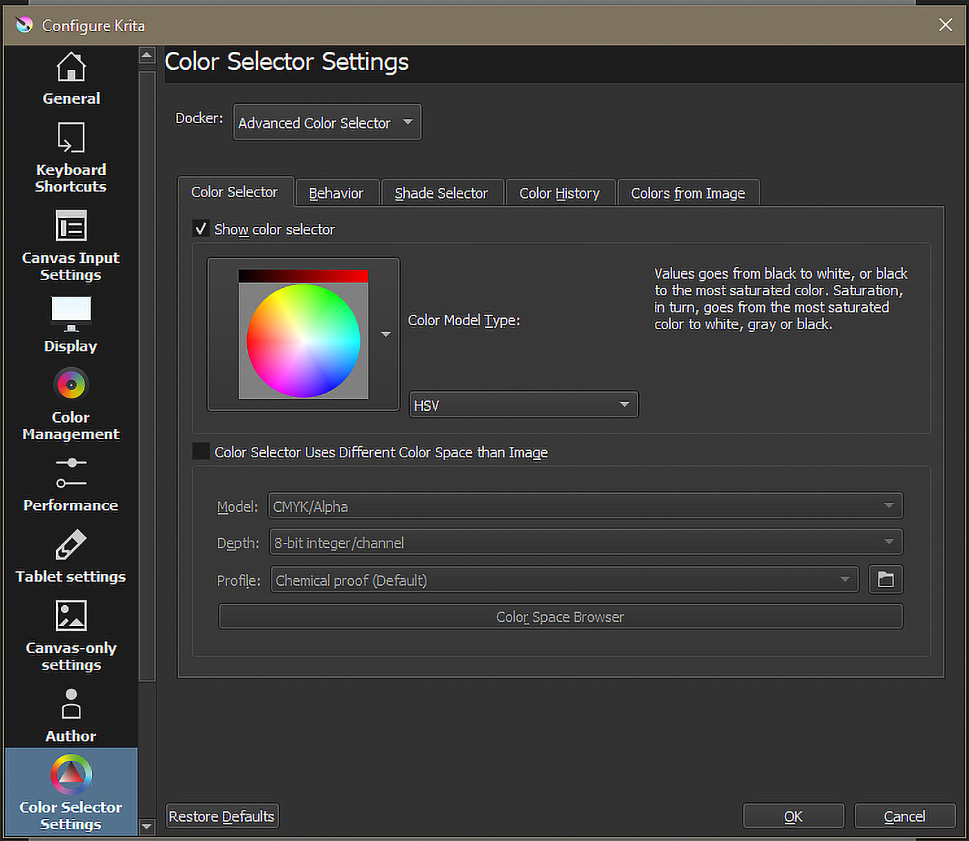
Task: Click the color model description text
Action: pos(781,299)
